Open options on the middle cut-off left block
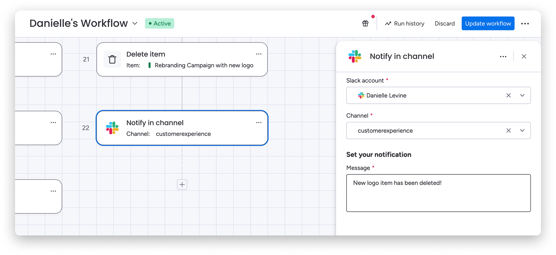The image size is (556, 255). click(53, 123)
